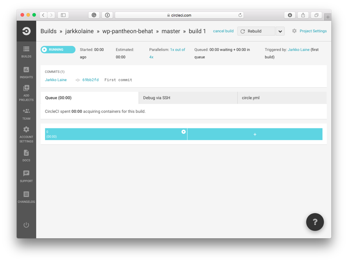Click the build 1 breadcrumb text
Viewport: 348px width, 262px height.
coord(197,31)
